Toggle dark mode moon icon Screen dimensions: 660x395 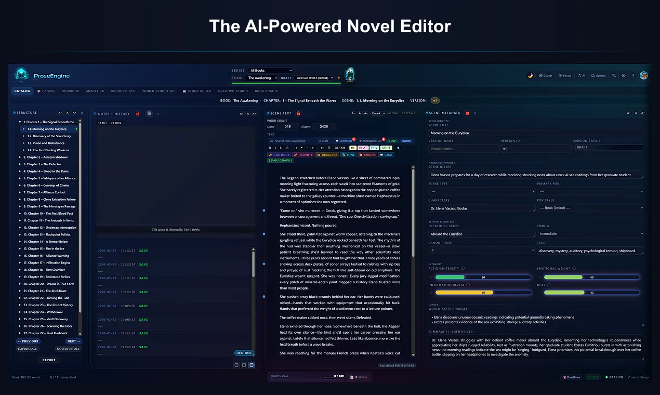(530, 75)
